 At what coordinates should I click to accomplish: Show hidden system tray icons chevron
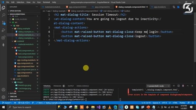tap(158, 107)
